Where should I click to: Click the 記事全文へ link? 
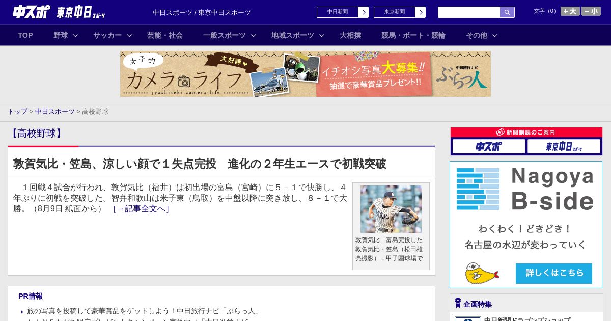141,209
